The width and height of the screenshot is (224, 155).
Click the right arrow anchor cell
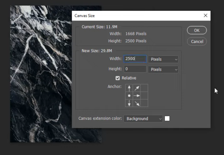(137, 96)
